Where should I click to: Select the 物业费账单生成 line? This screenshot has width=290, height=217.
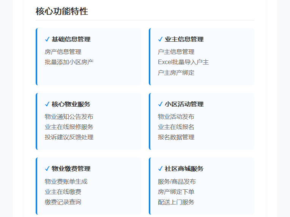(66, 181)
